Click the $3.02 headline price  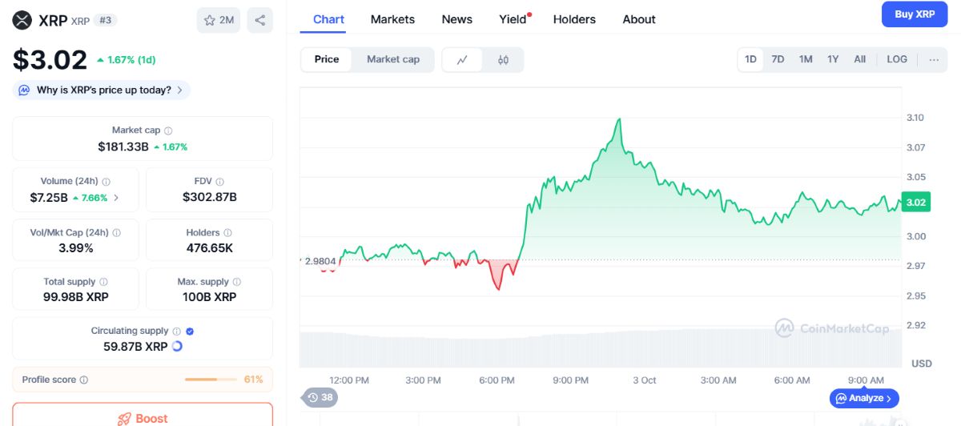point(50,60)
